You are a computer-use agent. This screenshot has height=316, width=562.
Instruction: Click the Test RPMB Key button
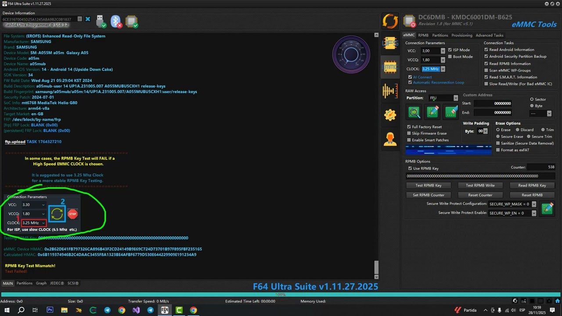[429, 185]
